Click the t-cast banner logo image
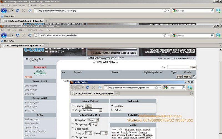This screenshot has height=139, width=222. tap(34, 50)
